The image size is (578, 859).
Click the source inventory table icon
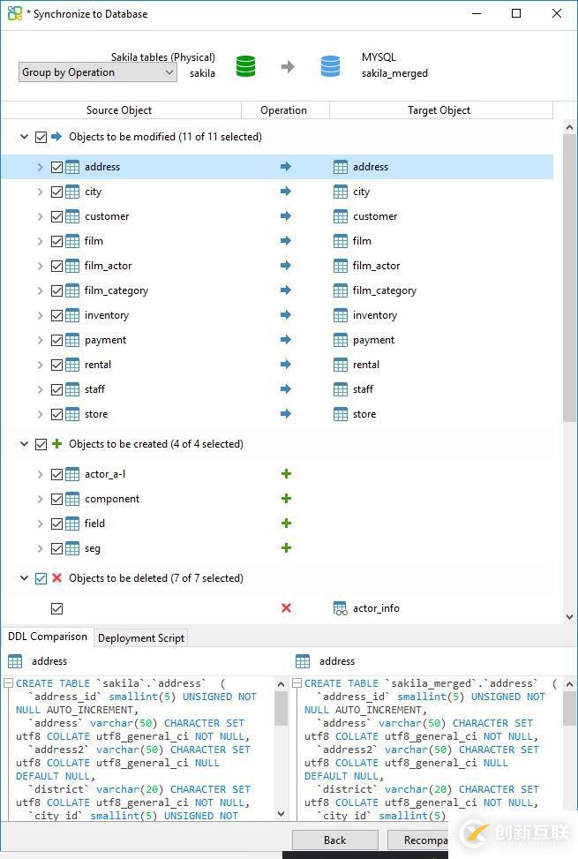click(72, 315)
